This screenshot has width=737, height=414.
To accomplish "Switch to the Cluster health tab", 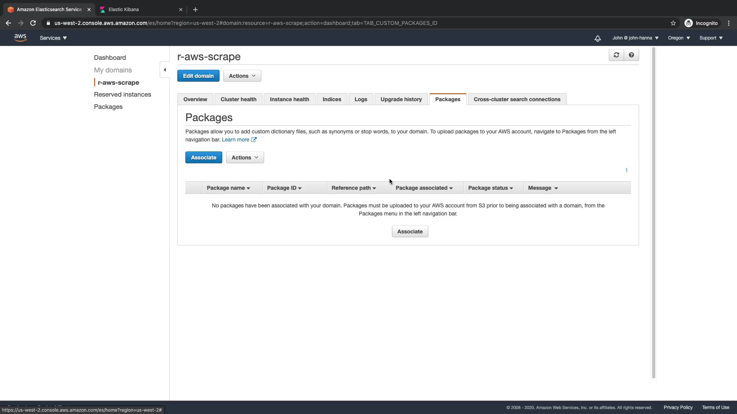I will point(238,99).
